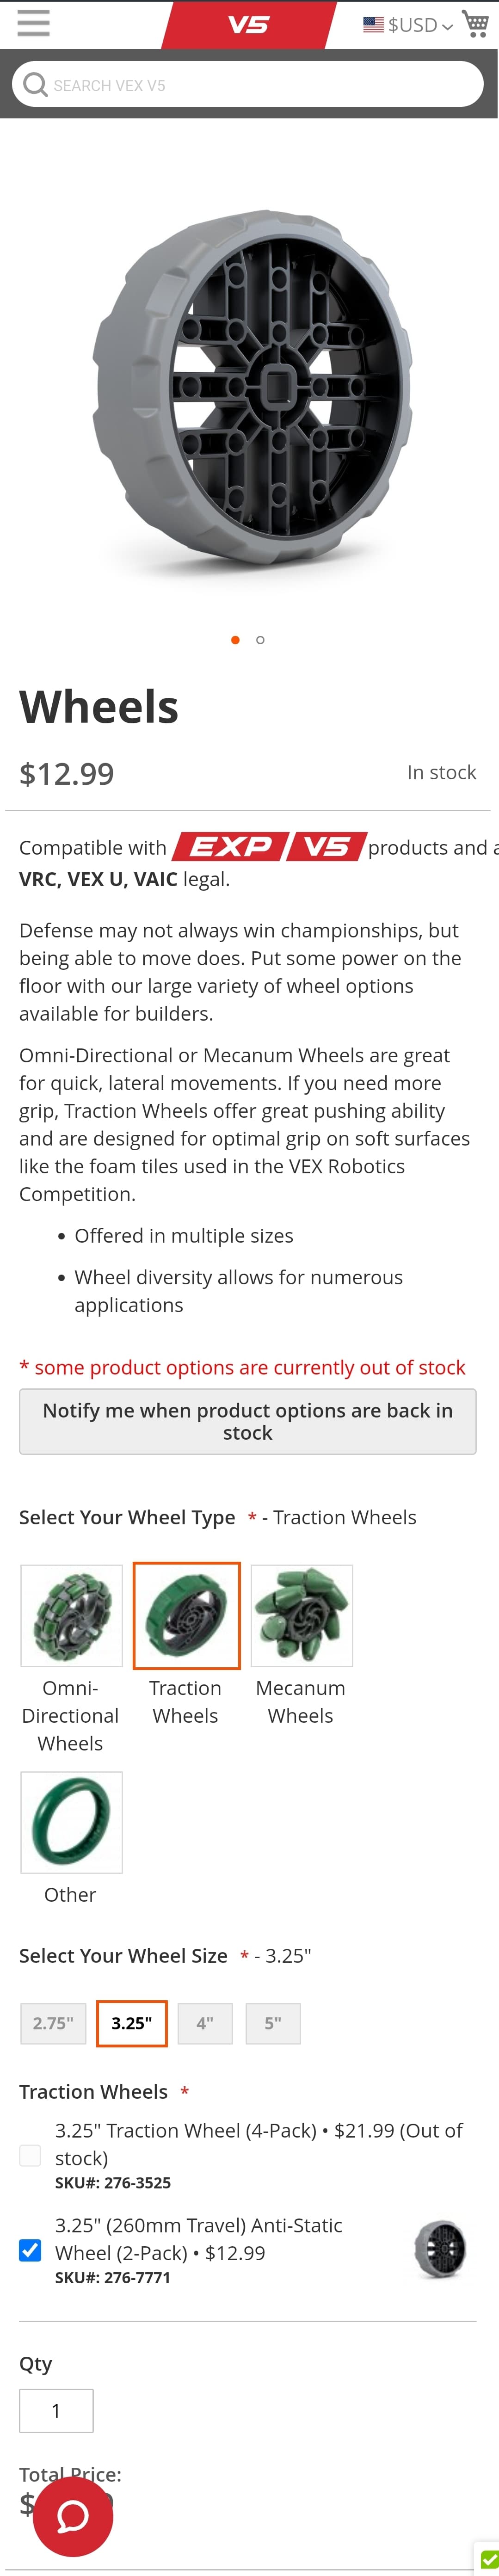This screenshot has height=2576, width=499.
Task: Click the Qty input field
Action: coord(56,2410)
